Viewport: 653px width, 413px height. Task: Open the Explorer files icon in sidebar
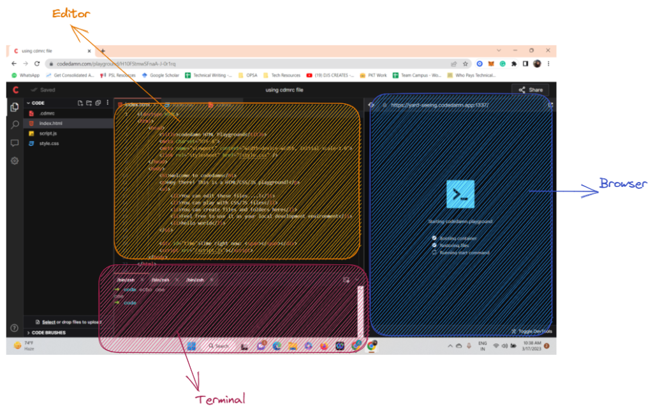click(x=15, y=107)
